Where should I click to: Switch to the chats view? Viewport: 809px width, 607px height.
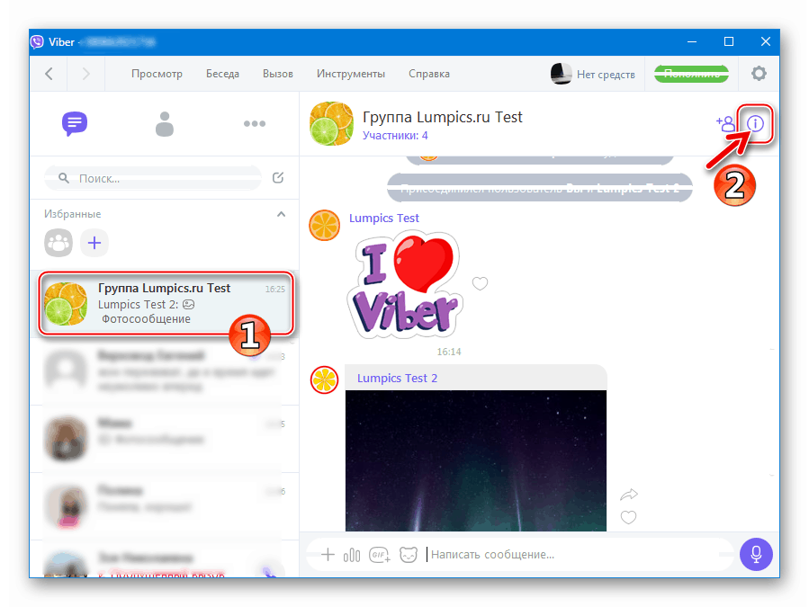point(75,124)
